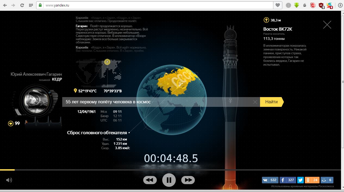Click the 70°39'33"В longitude value
Viewport: 344px width, 192px height.
tap(113, 91)
